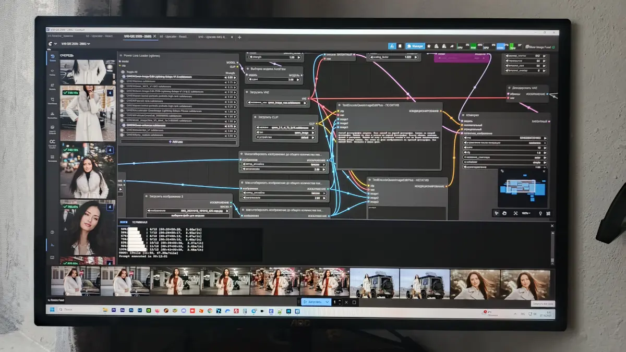
Task: Open the arrow dropdown beside Запустить
Action: pos(327,302)
